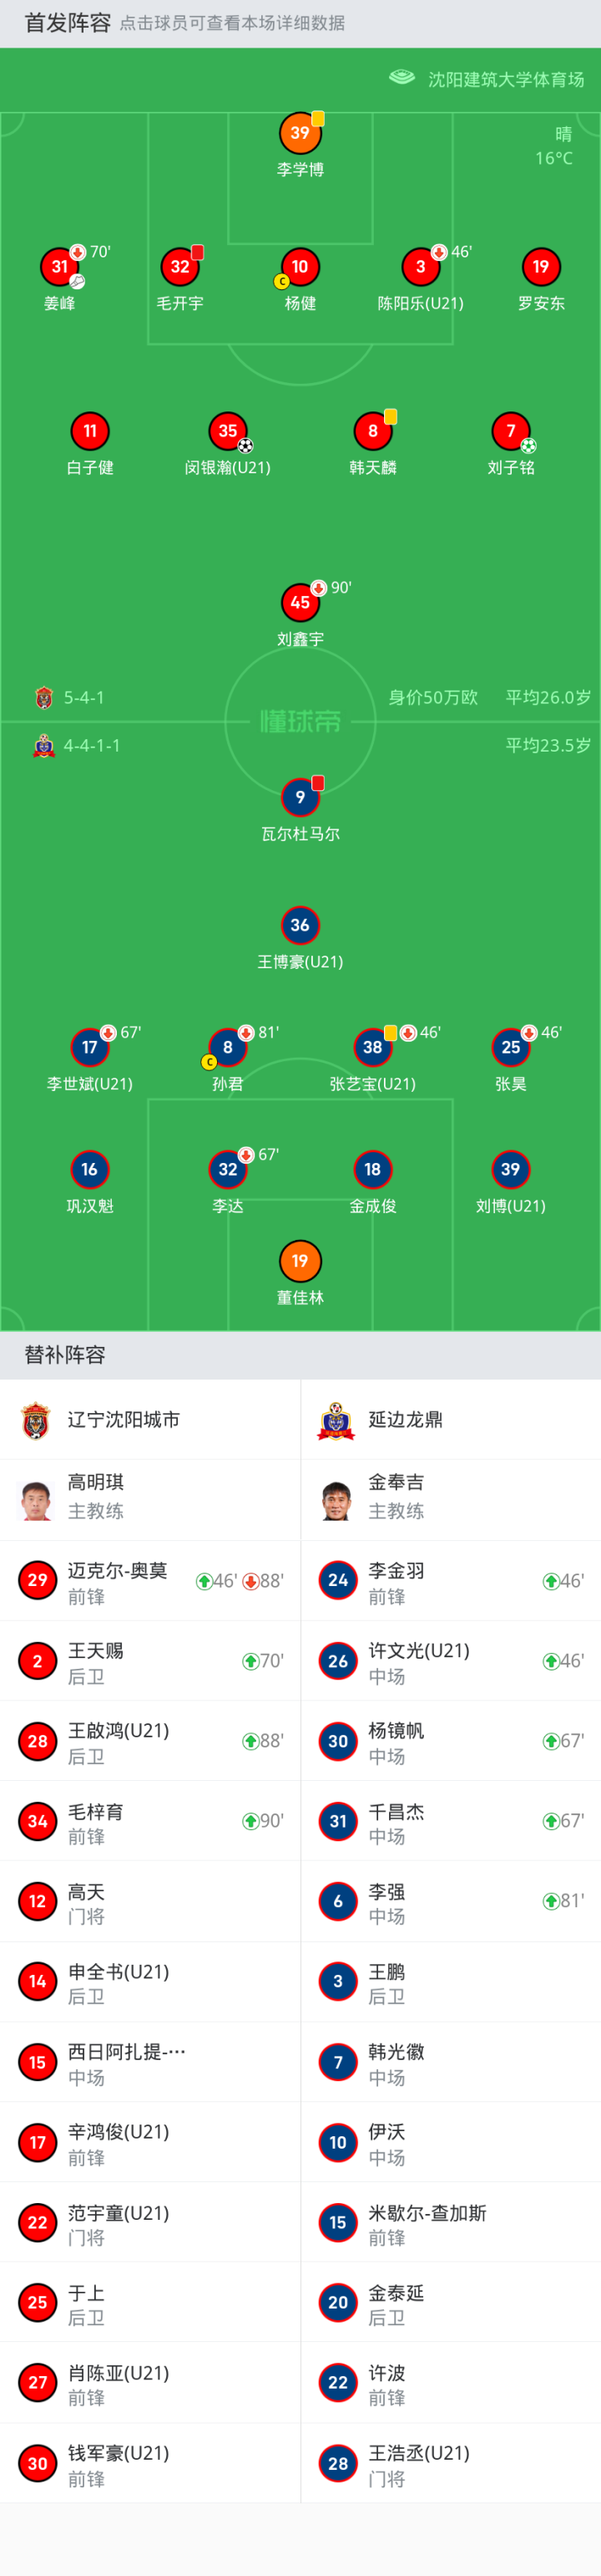This screenshot has width=601, height=2576.
Task: Open 沈阳建筑大学体育场 stadium label
Action: [x=505, y=79]
